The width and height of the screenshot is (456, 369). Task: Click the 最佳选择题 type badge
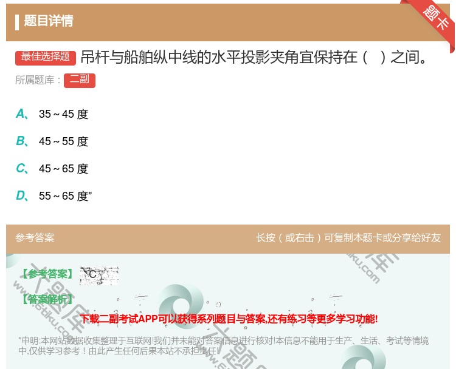(46, 58)
